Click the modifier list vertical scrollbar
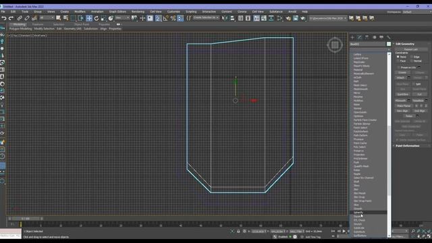 point(389,145)
